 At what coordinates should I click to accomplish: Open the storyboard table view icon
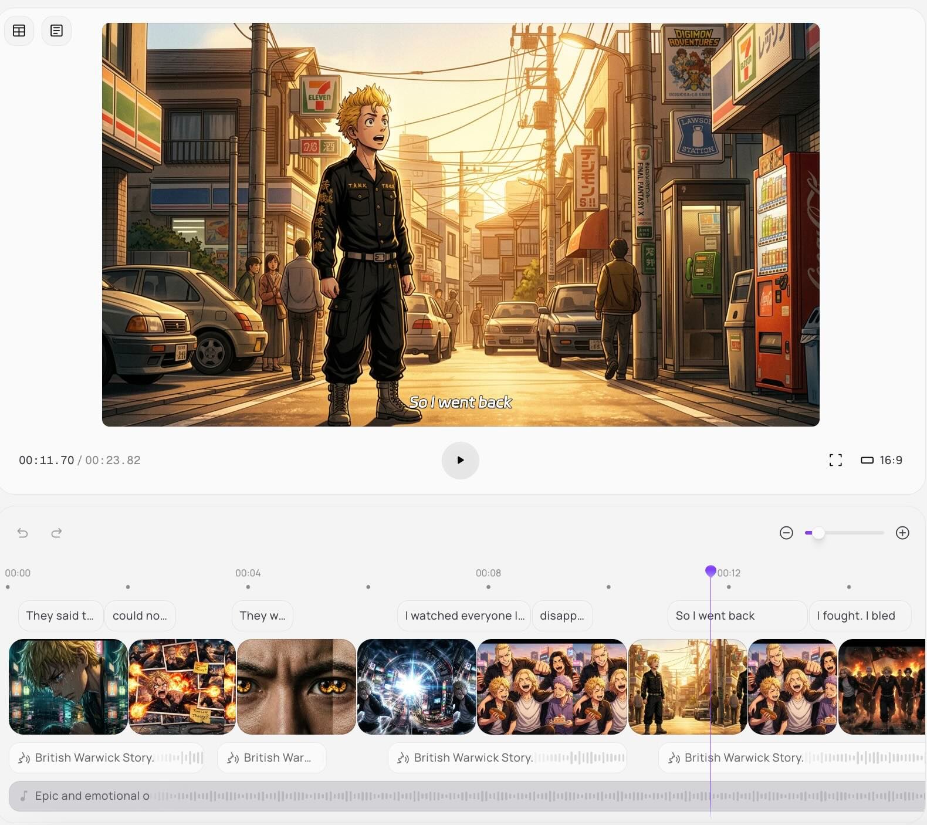point(19,31)
